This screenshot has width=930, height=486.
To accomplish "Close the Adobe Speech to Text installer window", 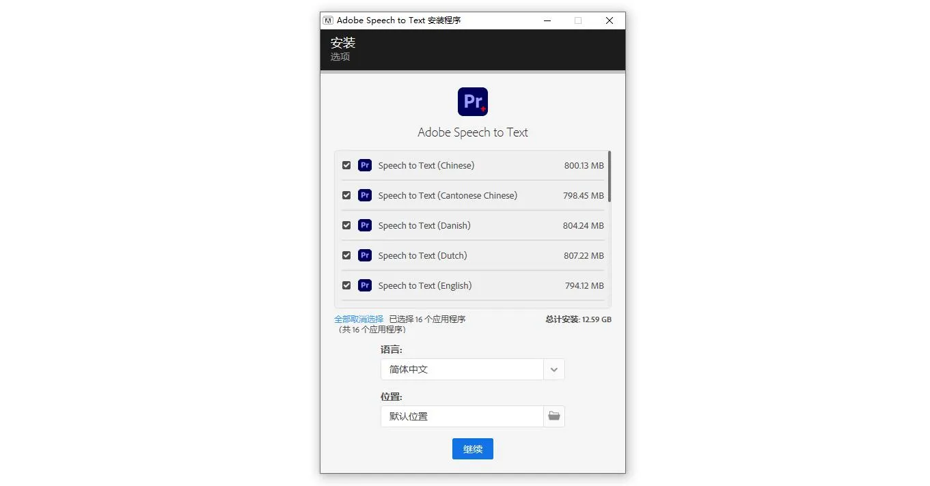I will coord(610,20).
